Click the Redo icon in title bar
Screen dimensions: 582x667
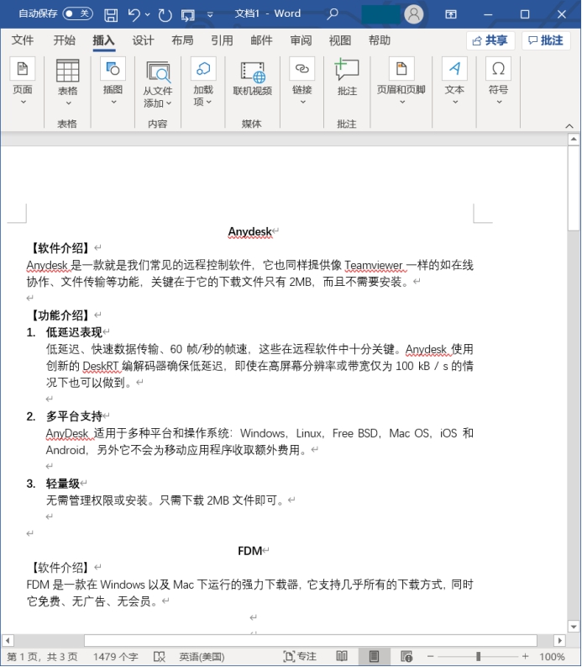point(165,15)
